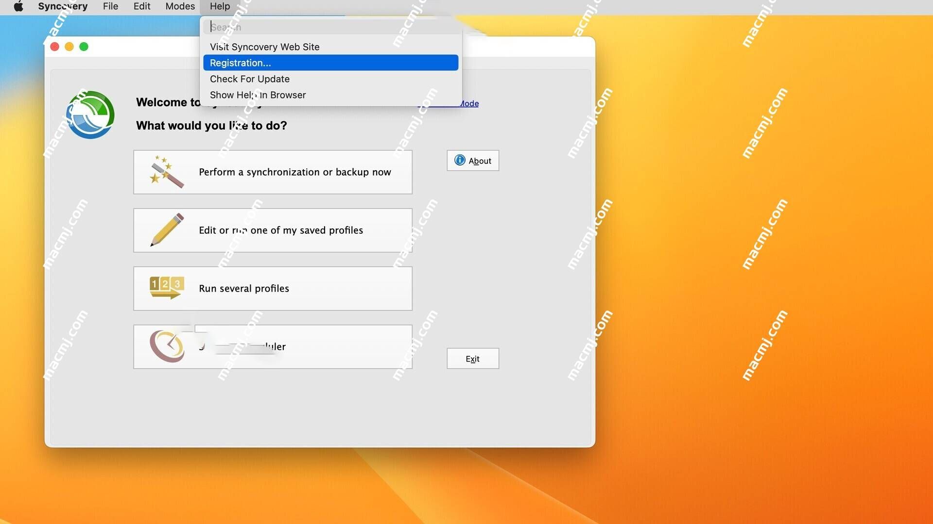
Task: Select the synchronization or backup icon
Action: click(165, 171)
